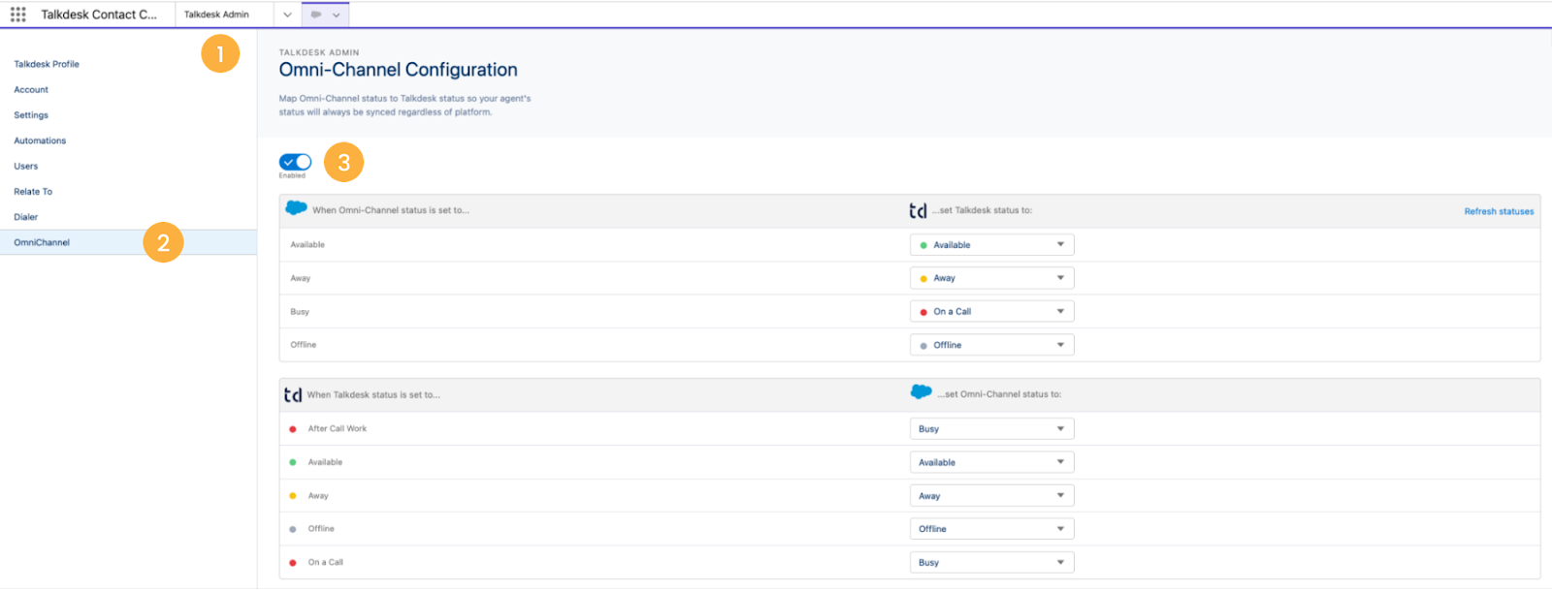Open the Talkdesk status dropdown showing Away with yellow dot
Screen dimensions: 1552x590
(991, 278)
